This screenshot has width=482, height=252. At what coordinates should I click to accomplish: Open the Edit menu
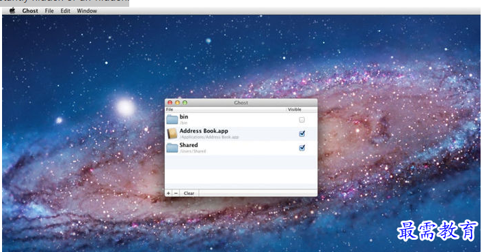pos(65,11)
